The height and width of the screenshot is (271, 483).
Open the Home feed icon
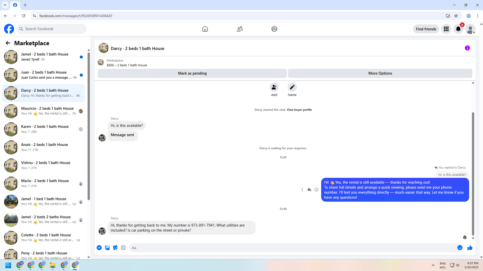205,29
